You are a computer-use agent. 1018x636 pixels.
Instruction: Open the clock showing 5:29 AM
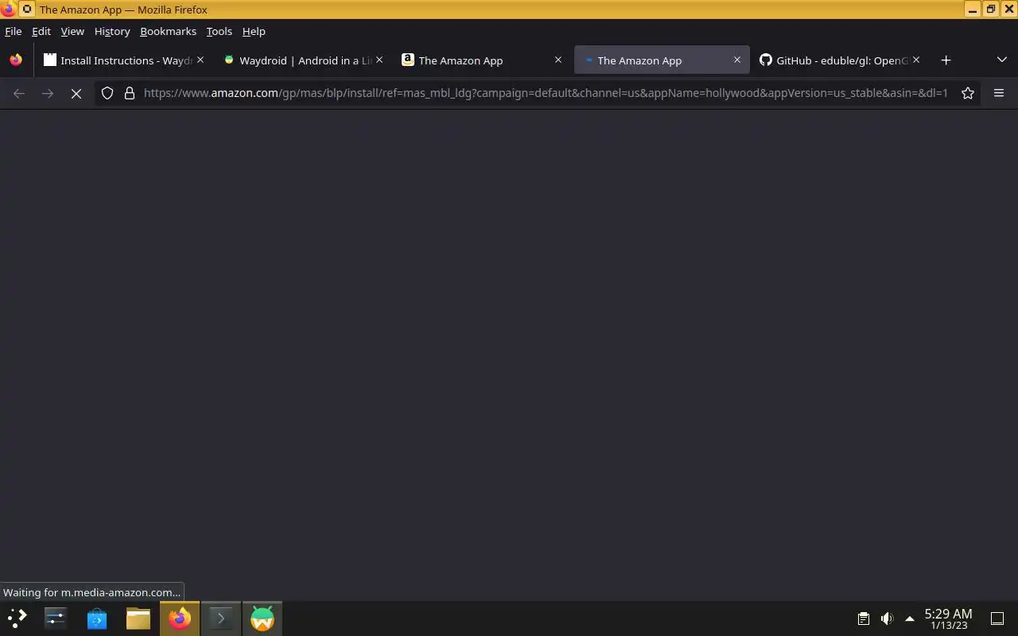coord(948,619)
